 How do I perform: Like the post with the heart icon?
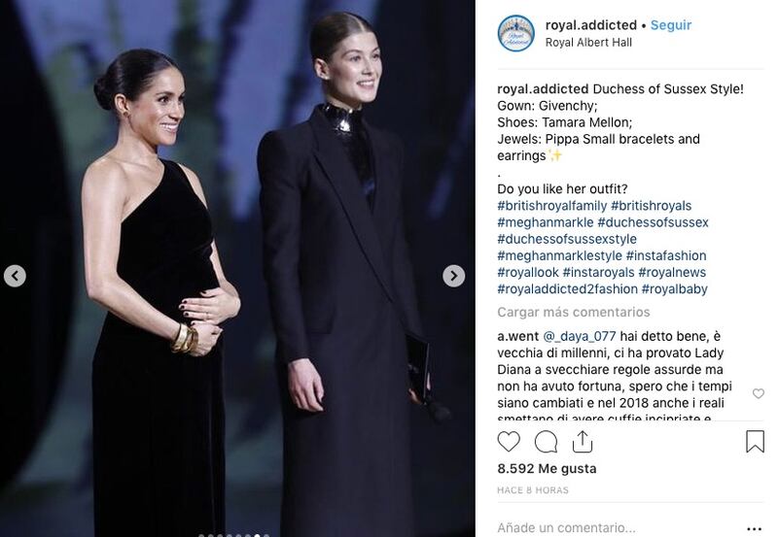pos(509,442)
